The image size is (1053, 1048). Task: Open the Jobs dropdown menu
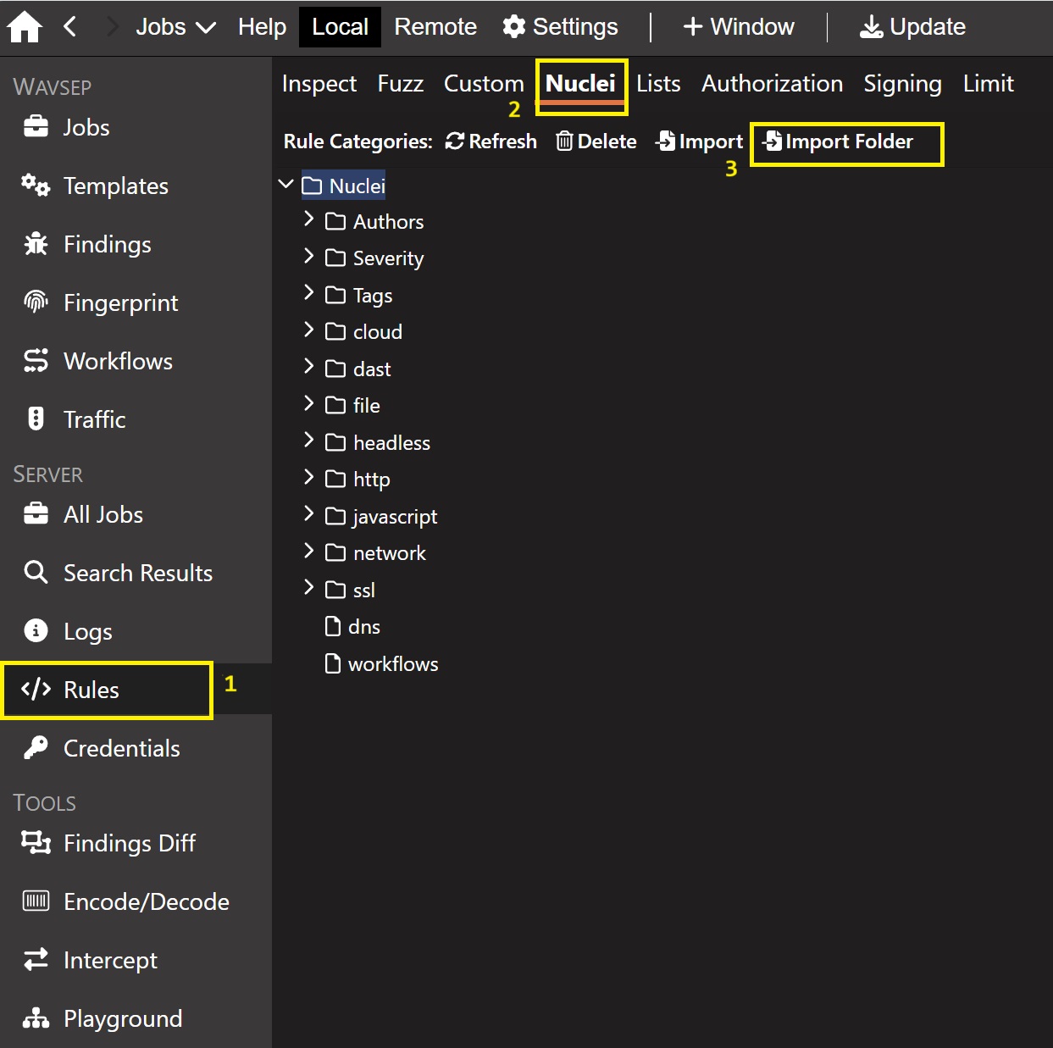pyautogui.click(x=175, y=27)
